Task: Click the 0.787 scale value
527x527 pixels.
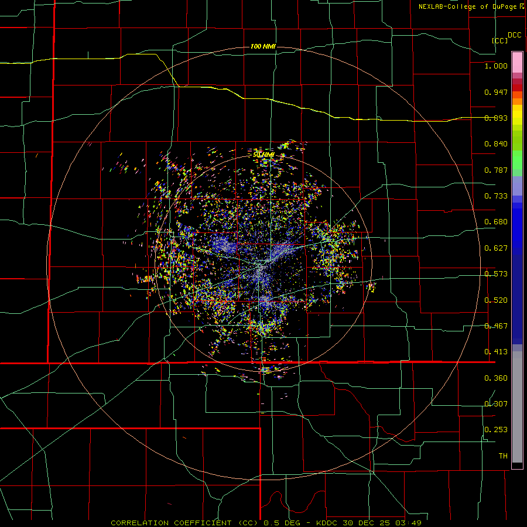Action: point(496,170)
